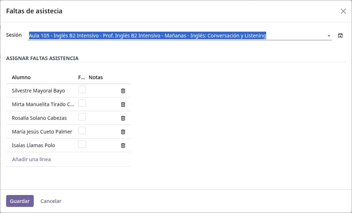352x213 pixels.
Task: Mark absence for Silvestre Mayoral Bayo
Action: coord(82,90)
